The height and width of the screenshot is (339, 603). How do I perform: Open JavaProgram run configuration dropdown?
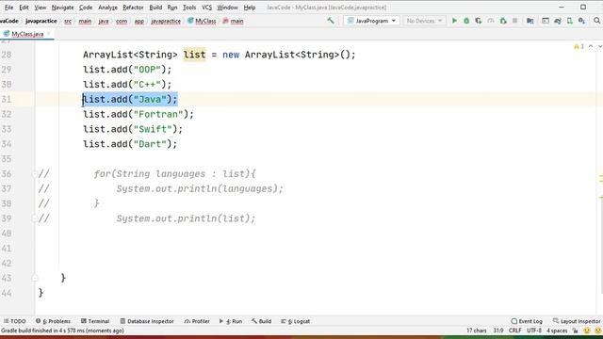(x=371, y=21)
